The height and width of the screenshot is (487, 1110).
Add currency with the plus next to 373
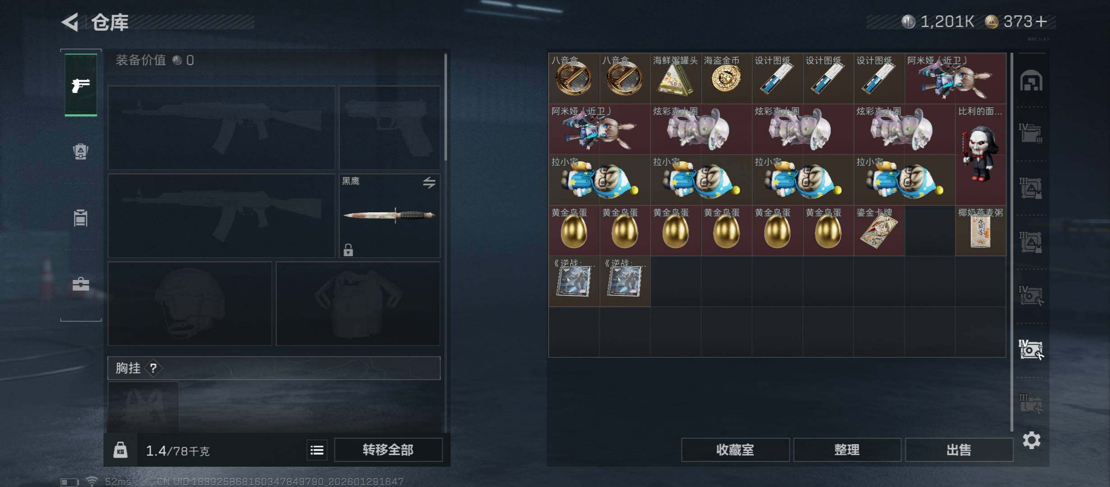[1041, 22]
